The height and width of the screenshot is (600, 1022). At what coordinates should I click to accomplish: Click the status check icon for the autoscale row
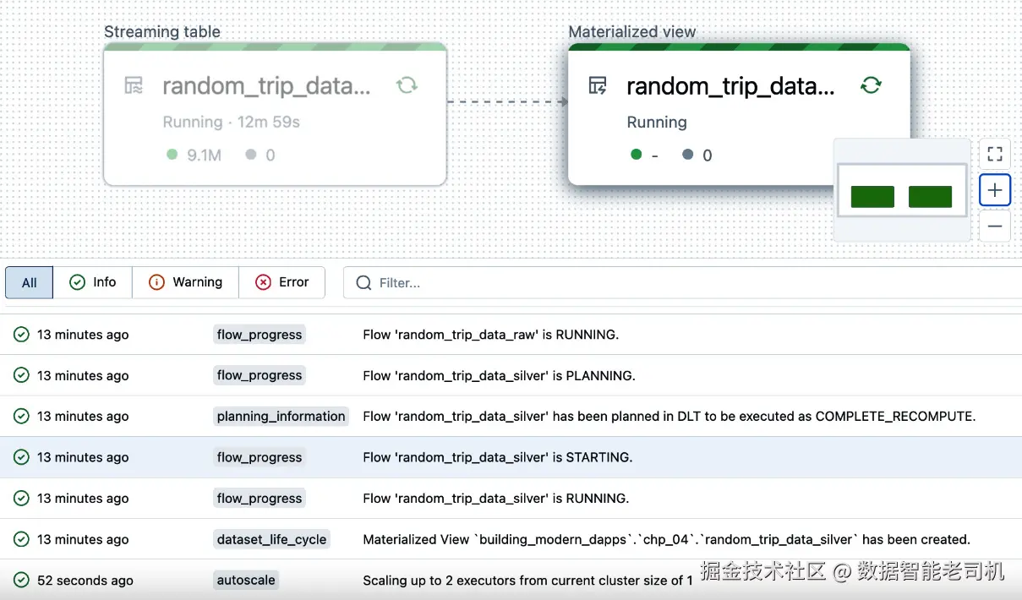point(21,581)
